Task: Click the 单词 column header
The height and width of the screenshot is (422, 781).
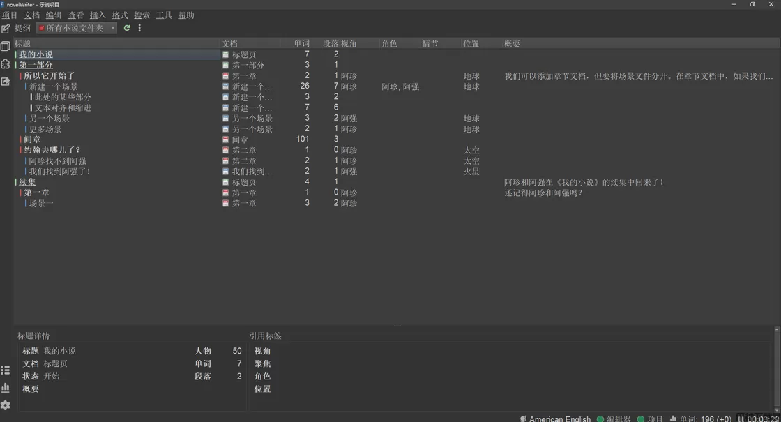Action: tap(302, 44)
